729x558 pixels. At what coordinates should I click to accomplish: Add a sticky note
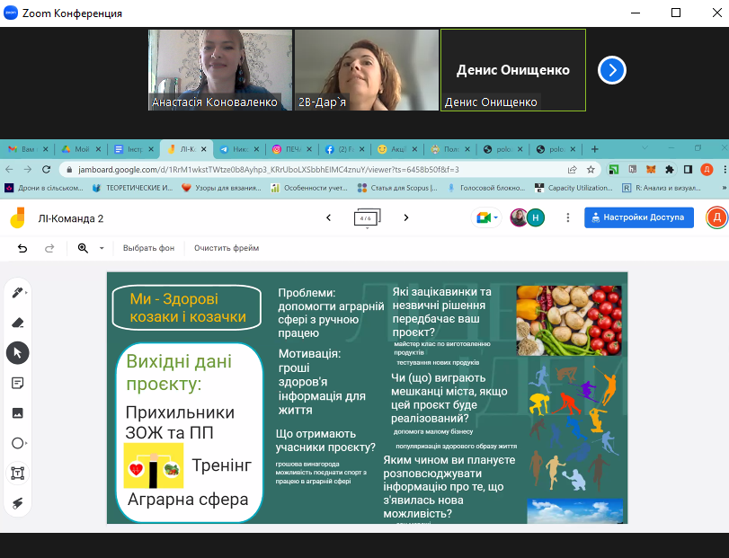click(17, 383)
